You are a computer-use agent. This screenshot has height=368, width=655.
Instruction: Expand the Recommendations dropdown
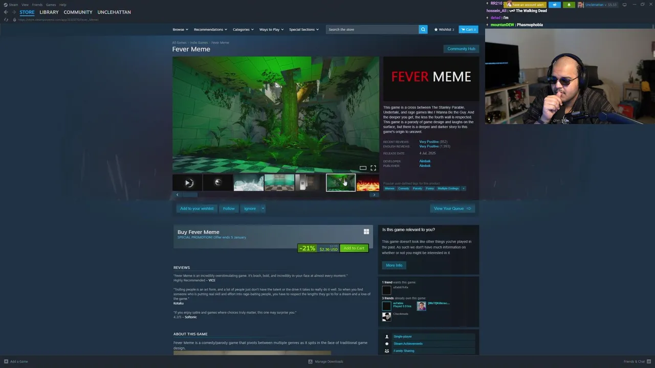coord(210,30)
